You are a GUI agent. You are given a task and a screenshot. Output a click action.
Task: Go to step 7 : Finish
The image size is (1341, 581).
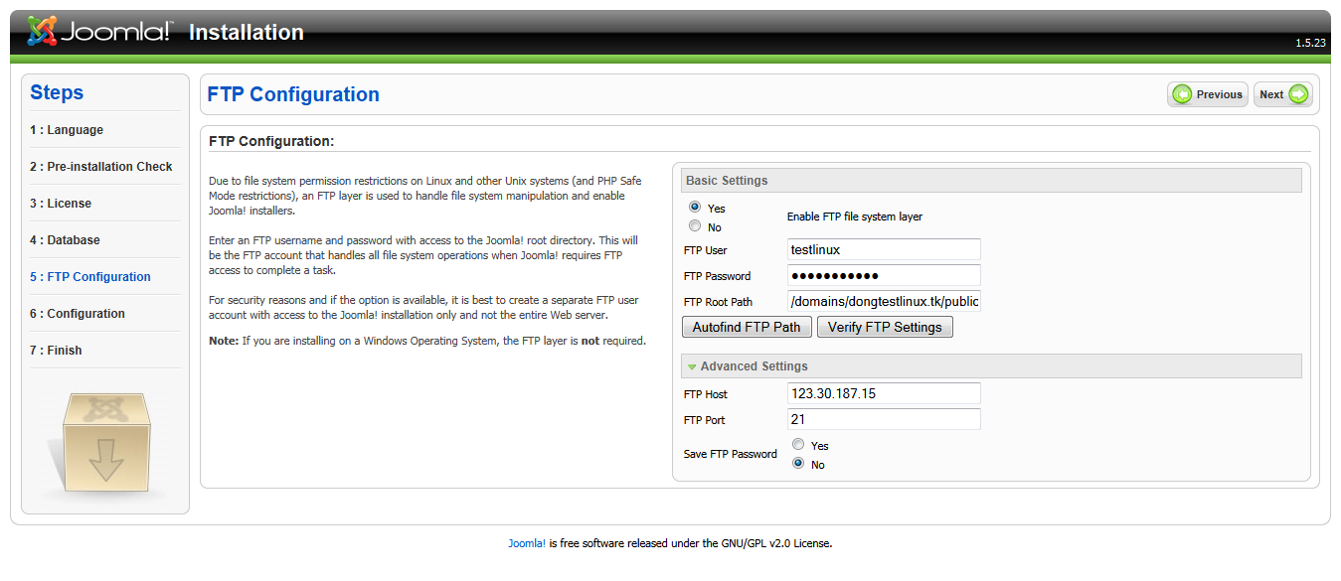pyautogui.click(x=56, y=351)
